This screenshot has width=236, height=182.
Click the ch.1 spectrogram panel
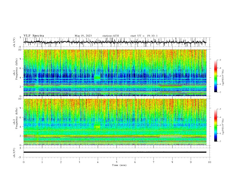tap(115, 73)
